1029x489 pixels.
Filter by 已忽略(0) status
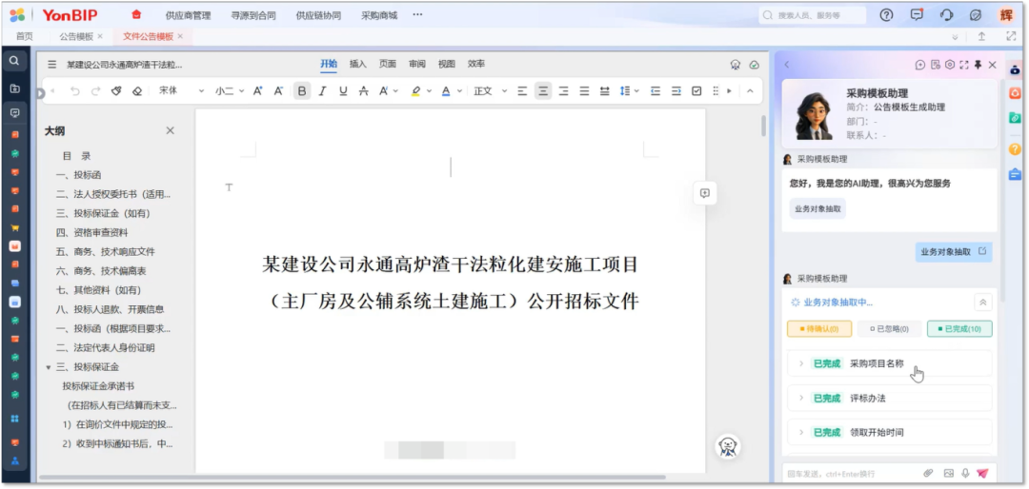click(x=889, y=329)
